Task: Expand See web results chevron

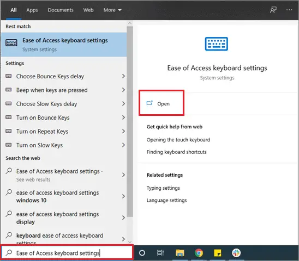Action: [x=123, y=175]
